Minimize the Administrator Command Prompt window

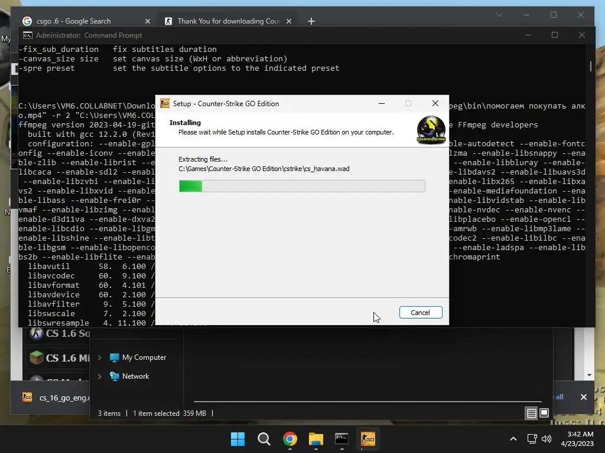[528, 35]
